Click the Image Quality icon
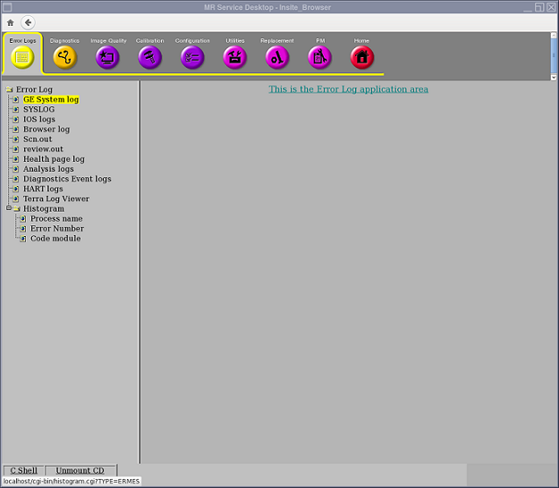 [x=107, y=57]
